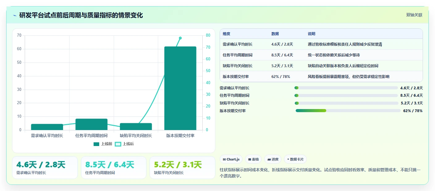
Task: Click the footer note about 柱状指标
Action: tap(320, 173)
